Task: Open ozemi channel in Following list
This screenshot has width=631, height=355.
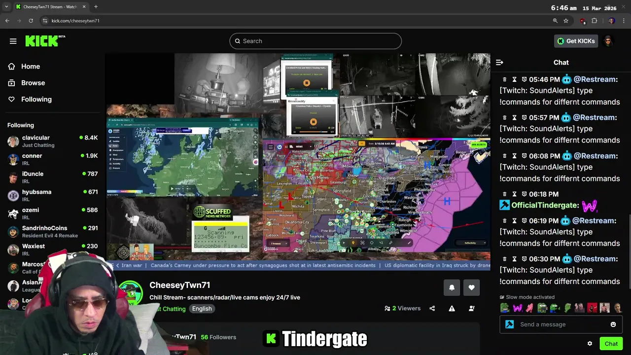Action: point(53,213)
